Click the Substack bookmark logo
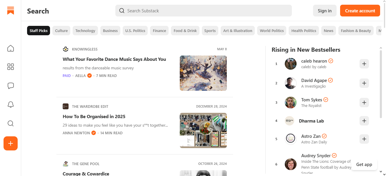This screenshot has height=176, width=386. (x=11, y=11)
